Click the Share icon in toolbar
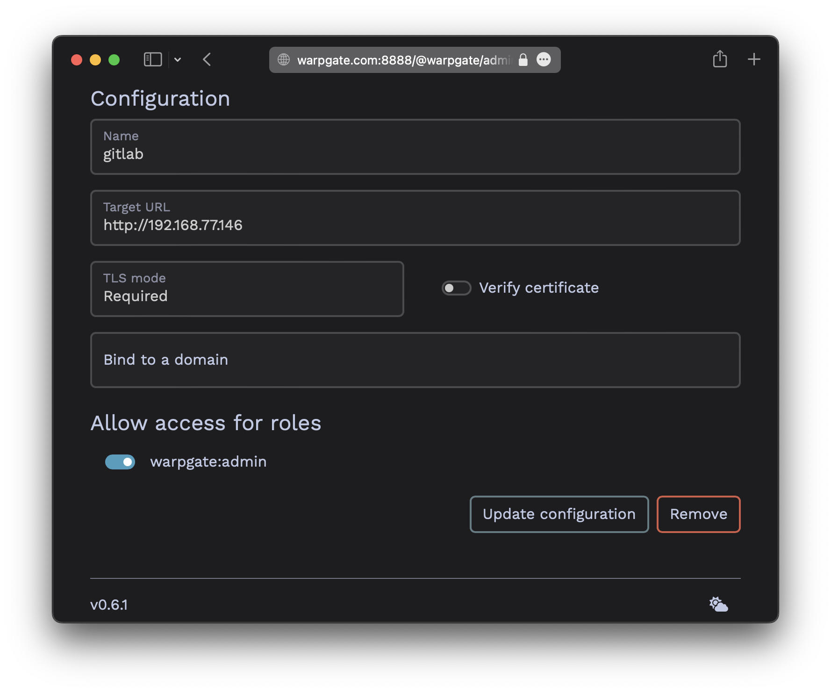The width and height of the screenshot is (831, 692). pos(720,59)
